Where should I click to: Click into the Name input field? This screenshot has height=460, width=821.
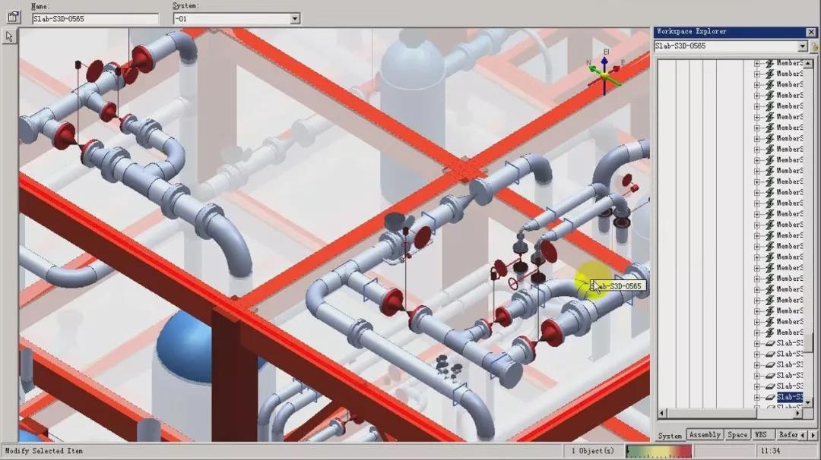[95, 19]
